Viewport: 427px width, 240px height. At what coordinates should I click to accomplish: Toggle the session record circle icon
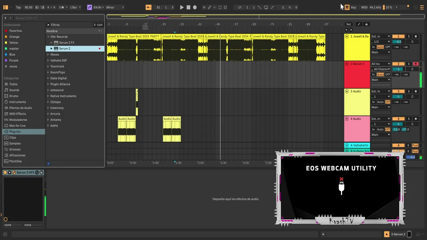tap(225, 7)
